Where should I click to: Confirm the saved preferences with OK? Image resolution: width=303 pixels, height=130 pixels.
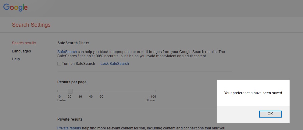(x=270, y=114)
